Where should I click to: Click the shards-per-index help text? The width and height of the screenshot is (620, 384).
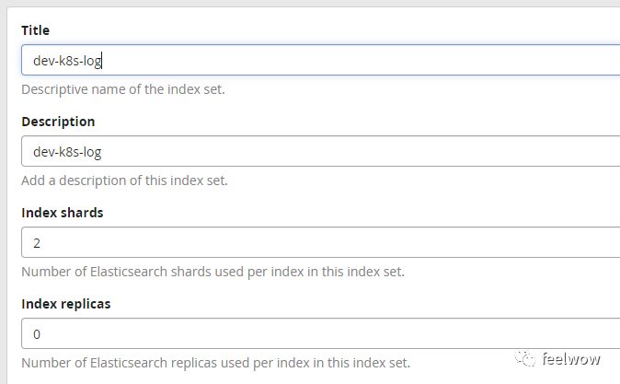click(x=212, y=272)
